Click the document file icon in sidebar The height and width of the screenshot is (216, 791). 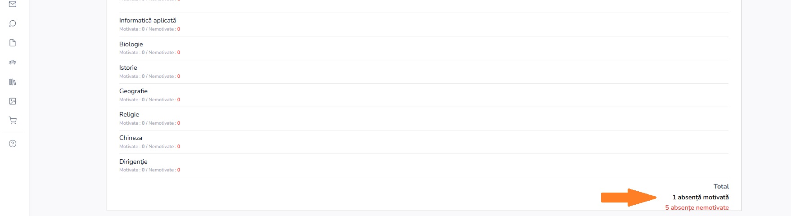click(13, 43)
